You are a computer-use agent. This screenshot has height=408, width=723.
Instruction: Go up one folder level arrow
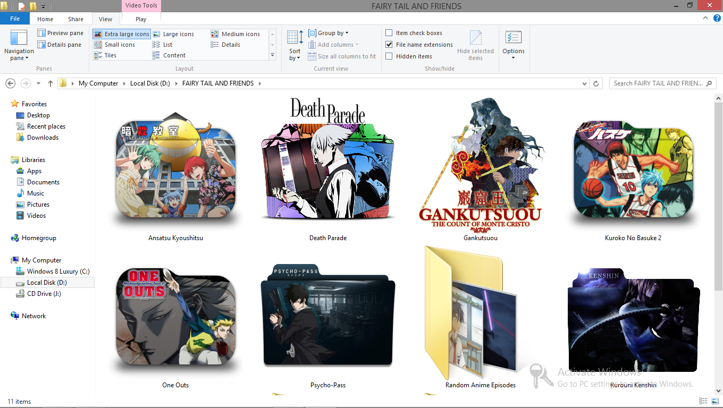point(51,83)
